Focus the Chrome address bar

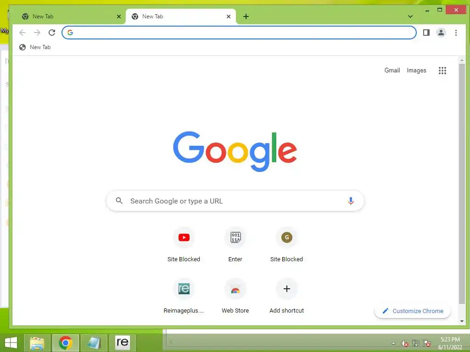[239, 33]
